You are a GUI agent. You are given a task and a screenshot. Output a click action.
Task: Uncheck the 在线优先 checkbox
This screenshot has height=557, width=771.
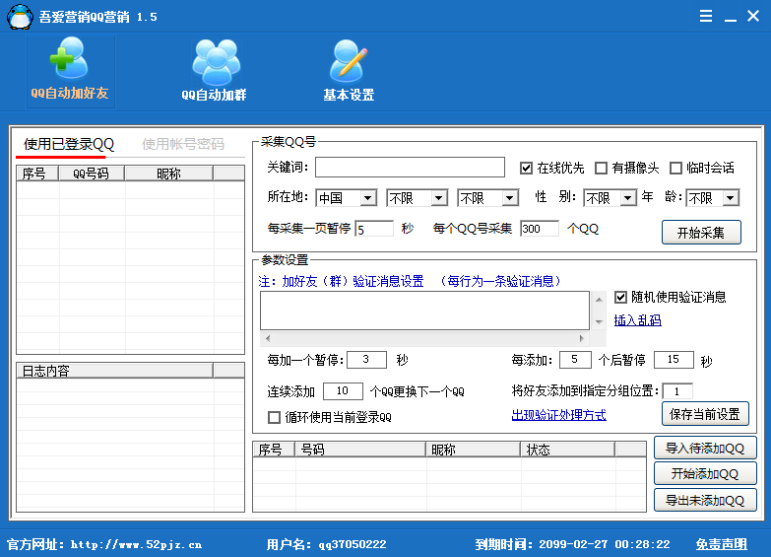pos(526,169)
